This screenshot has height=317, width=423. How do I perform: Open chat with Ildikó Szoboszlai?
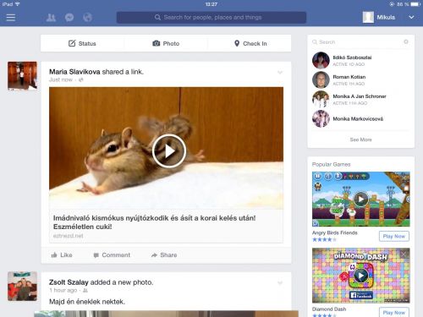(x=360, y=60)
